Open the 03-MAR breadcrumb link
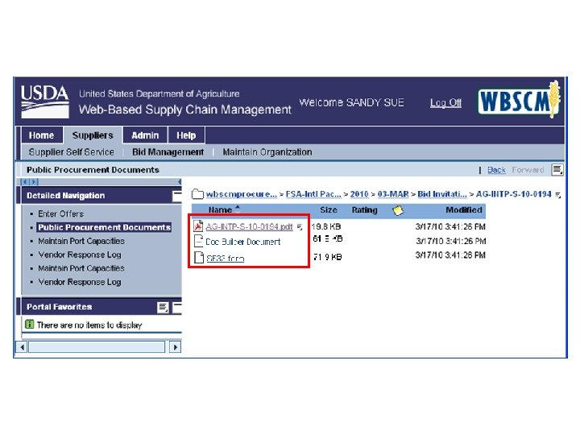 tap(393, 194)
